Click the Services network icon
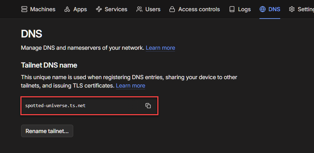314x153 pixels. click(x=99, y=9)
